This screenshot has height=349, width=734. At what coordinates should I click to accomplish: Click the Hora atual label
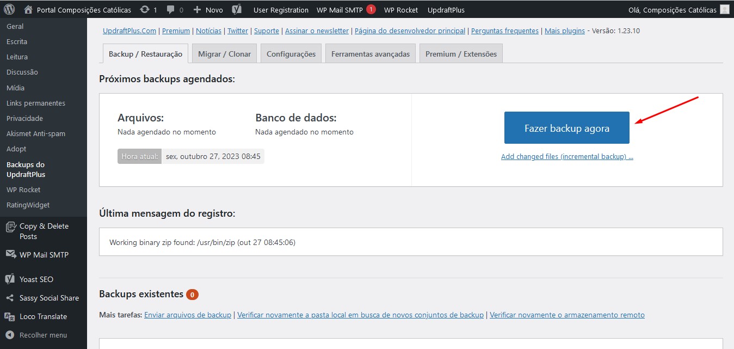[x=140, y=156]
